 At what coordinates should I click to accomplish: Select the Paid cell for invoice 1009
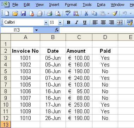pos(105,111)
